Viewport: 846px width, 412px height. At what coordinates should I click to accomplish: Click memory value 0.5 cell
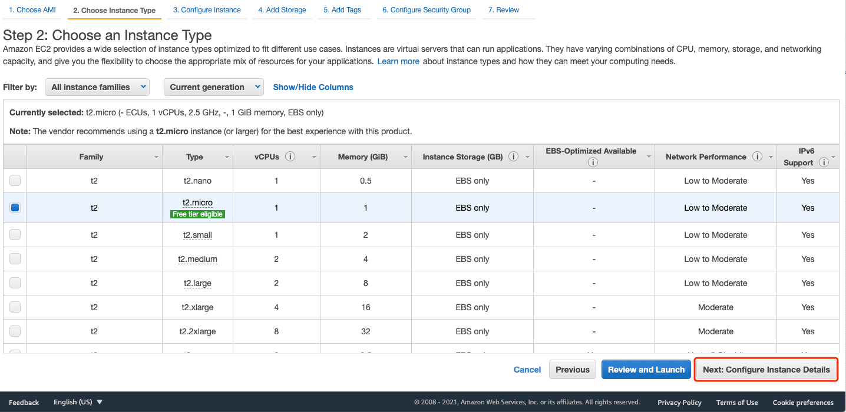pos(366,181)
